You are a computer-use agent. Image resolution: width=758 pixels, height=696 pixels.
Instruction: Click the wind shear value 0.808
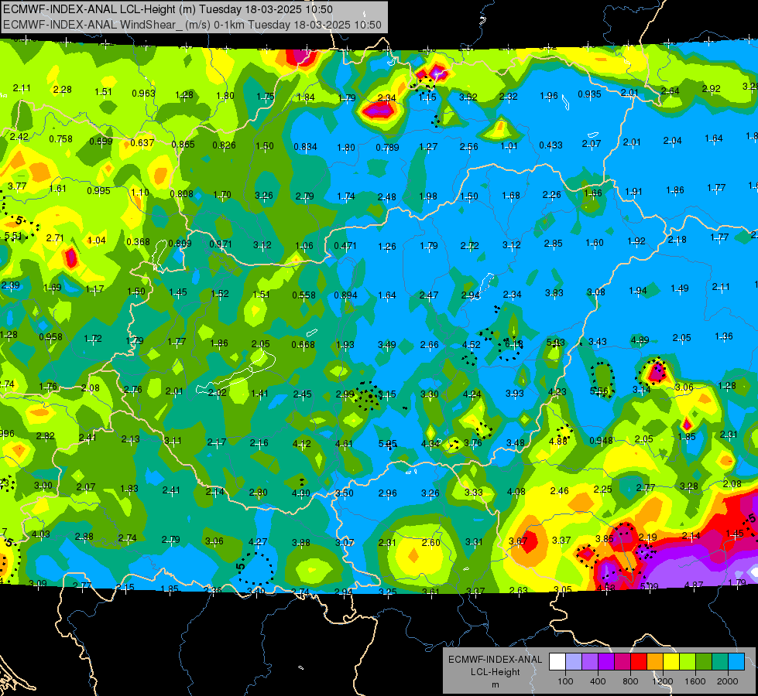[181, 194]
